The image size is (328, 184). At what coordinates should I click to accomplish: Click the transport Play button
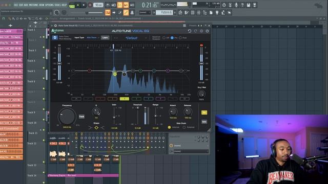[x=78, y=5]
